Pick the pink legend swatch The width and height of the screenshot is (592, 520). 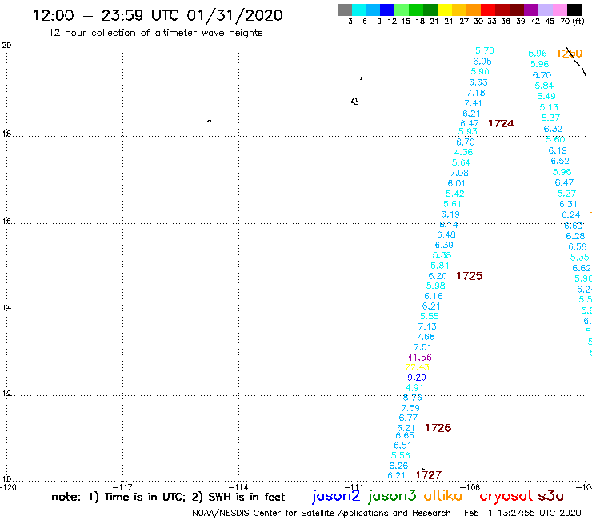[x=559, y=10]
